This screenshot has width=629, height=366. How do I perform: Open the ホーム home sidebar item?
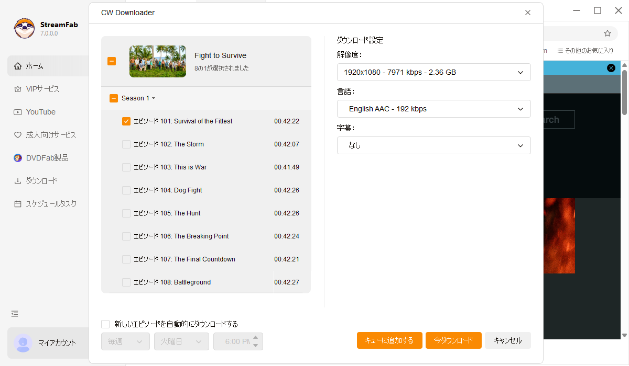[35, 66]
